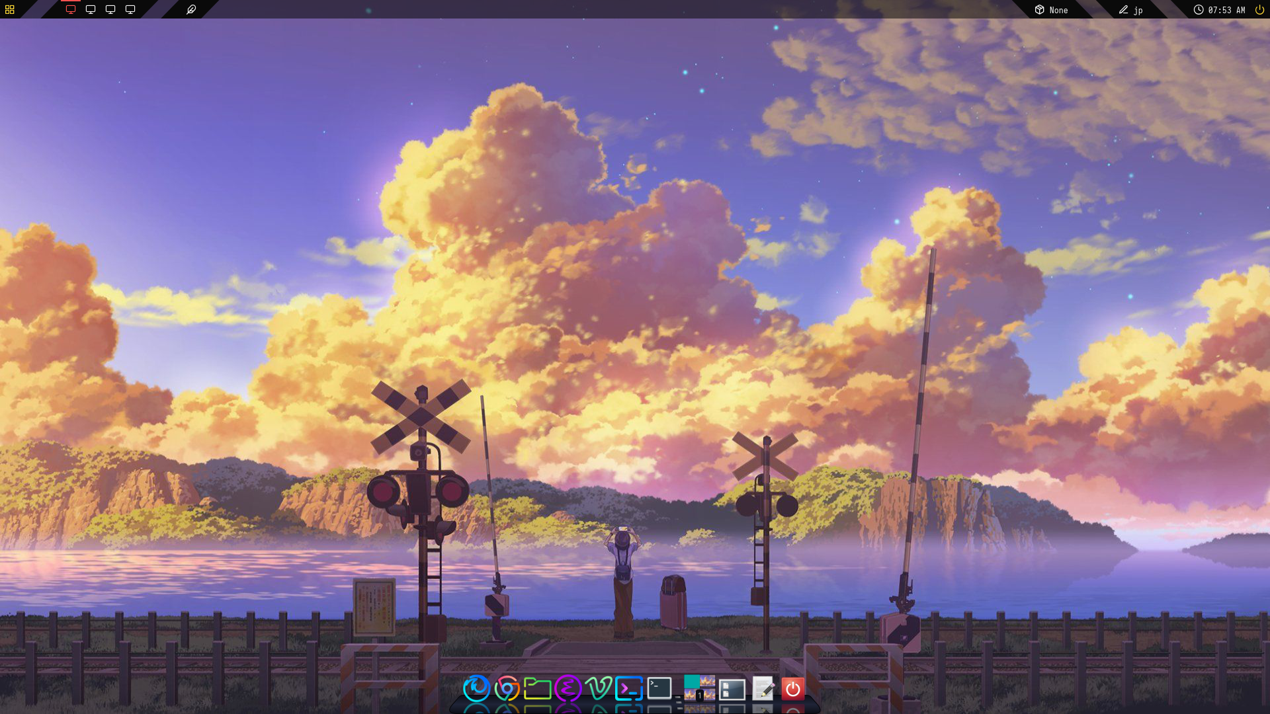Screen dimensions: 1270x714
Task: Open the gray terminal icon in dock
Action: (659, 688)
